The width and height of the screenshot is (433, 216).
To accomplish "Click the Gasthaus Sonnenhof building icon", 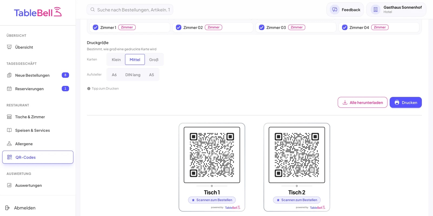I will click(x=375, y=10).
